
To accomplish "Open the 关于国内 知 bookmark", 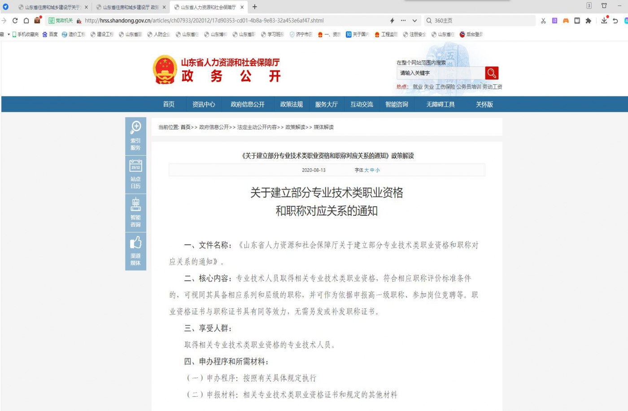I will click(358, 34).
